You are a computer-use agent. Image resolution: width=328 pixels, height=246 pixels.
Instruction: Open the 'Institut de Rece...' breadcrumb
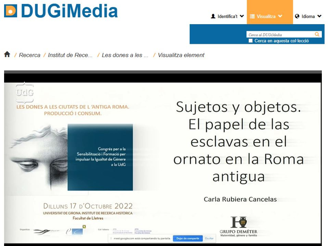(70, 55)
